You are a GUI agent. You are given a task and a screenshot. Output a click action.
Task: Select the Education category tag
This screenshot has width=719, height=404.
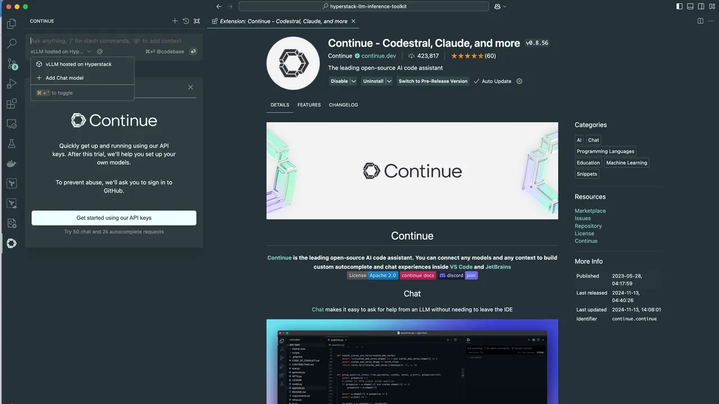(x=588, y=163)
